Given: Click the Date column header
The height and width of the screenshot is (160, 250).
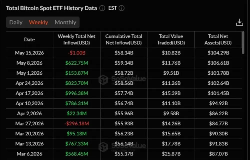Looking at the screenshot, I should (29, 39).
